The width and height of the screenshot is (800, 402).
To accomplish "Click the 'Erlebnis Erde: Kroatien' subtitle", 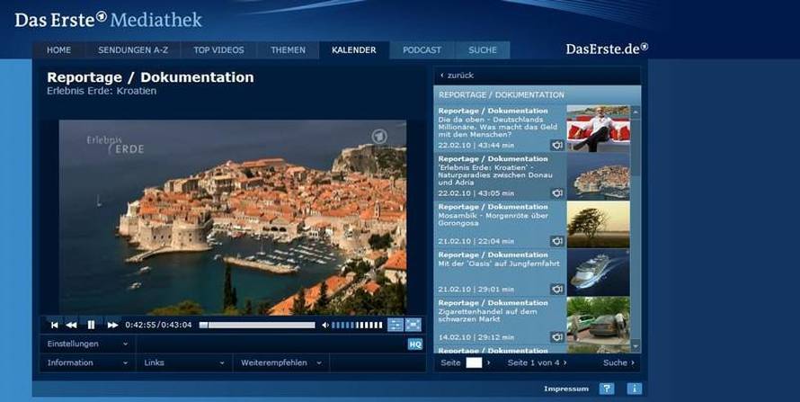I will point(102,92).
